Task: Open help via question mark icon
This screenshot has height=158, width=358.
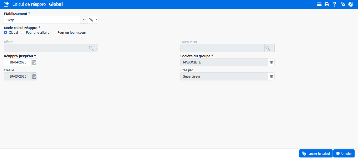Action: pyautogui.click(x=335, y=4)
